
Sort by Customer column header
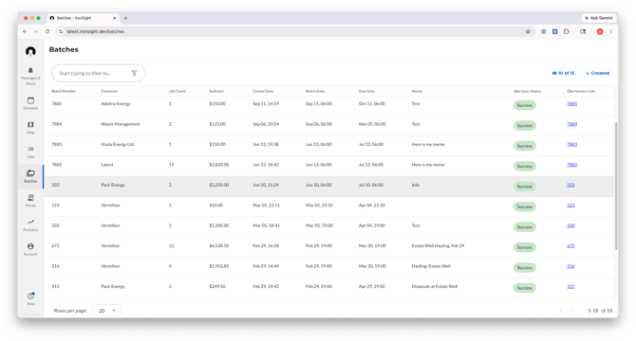coord(109,92)
